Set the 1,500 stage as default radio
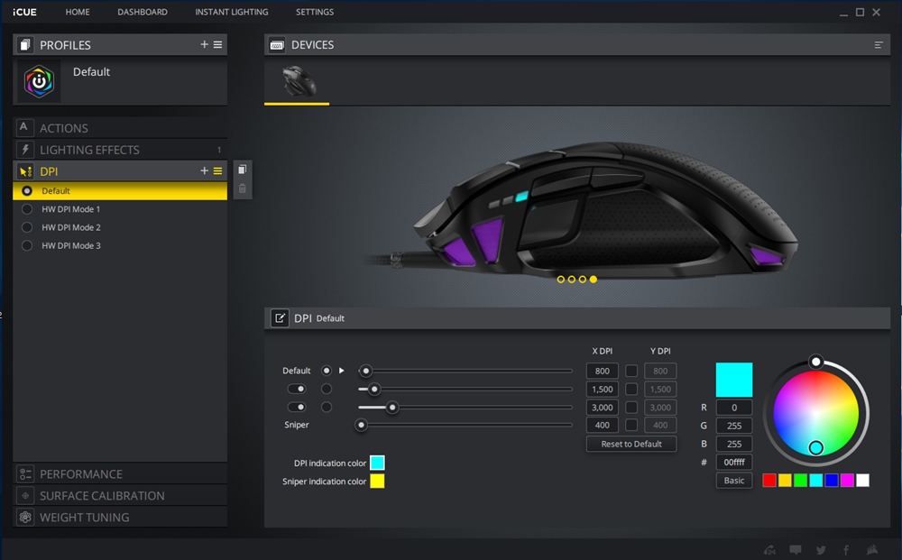The width and height of the screenshot is (902, 560). coord(327,390)
